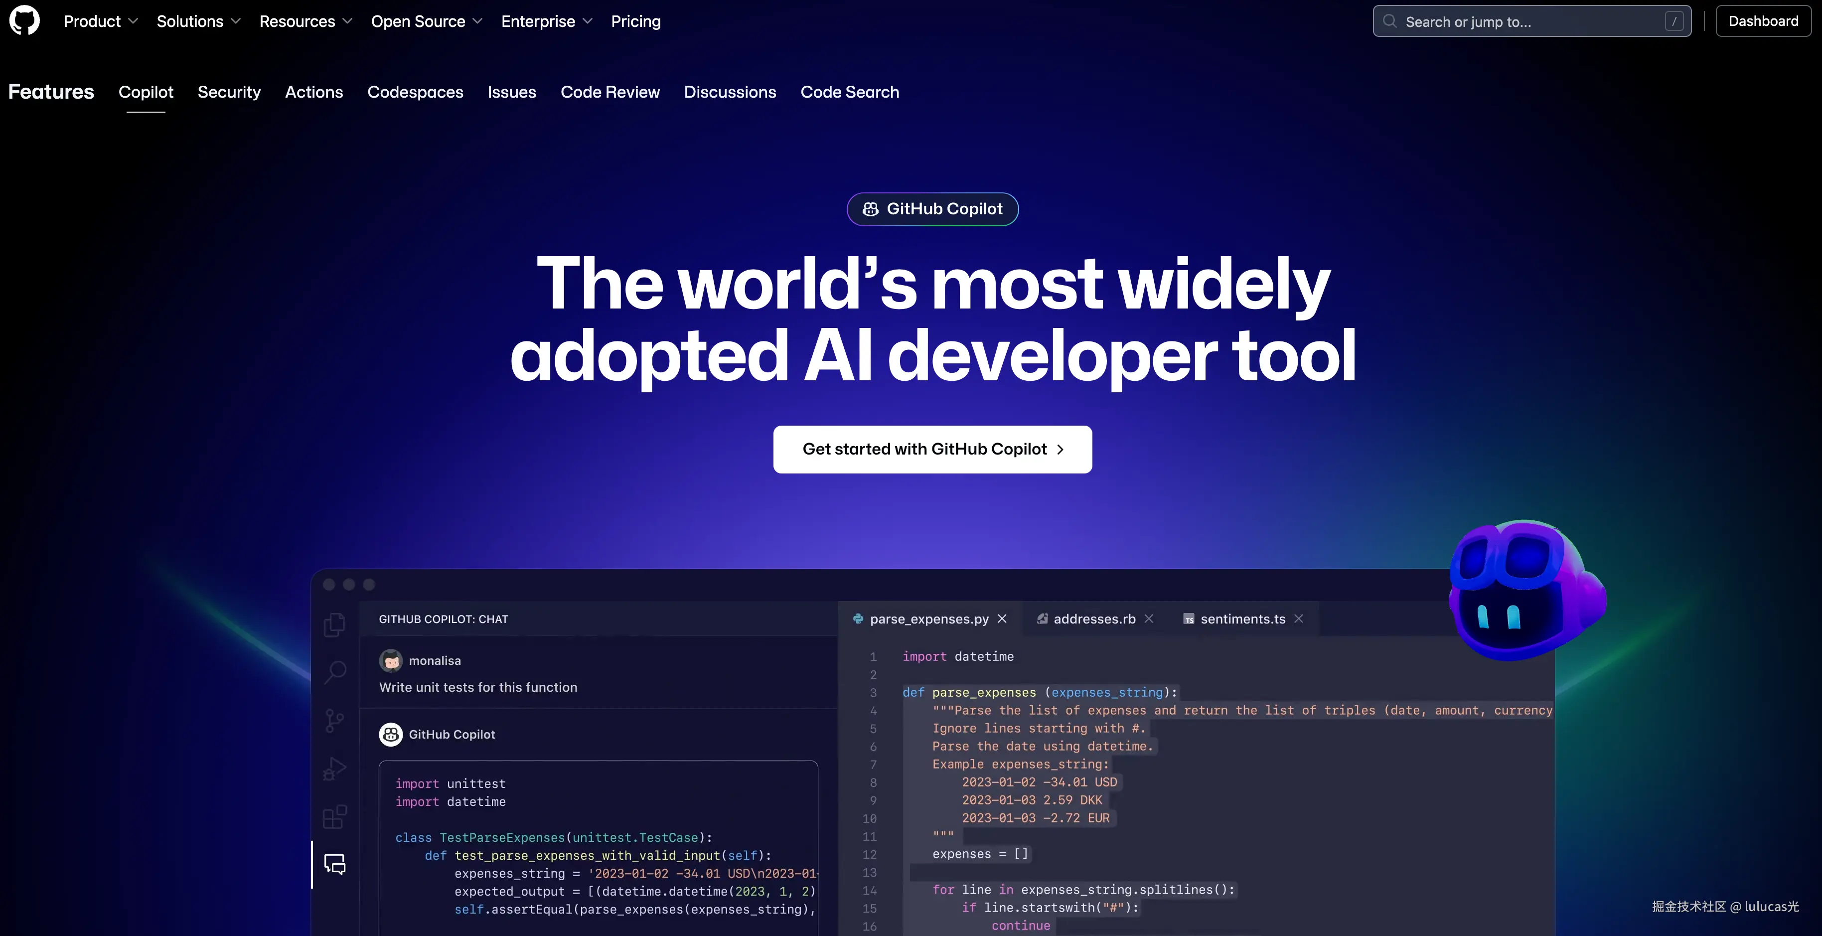Image resolution: width=1822 pixels, height=936 pixels.
Task: Go to the Codespaces features tab
Action: pyautogui.click(x=415, y=92)
